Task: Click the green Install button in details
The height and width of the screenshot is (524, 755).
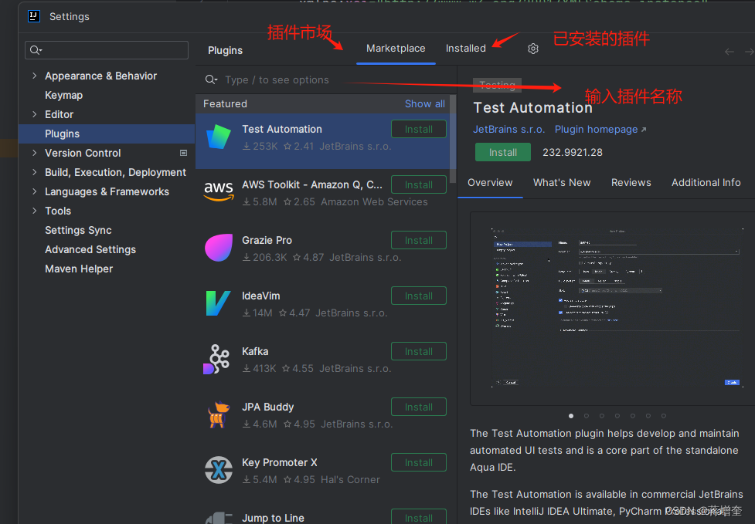Action: pos(503,152)
